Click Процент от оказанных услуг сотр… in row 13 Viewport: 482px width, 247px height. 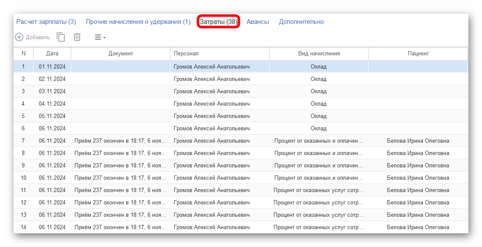click(x=318, y=215)
